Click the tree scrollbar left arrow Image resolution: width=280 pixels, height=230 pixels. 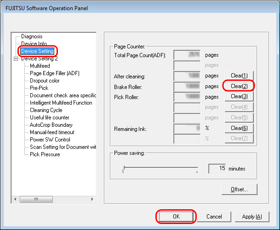[15, 199]
